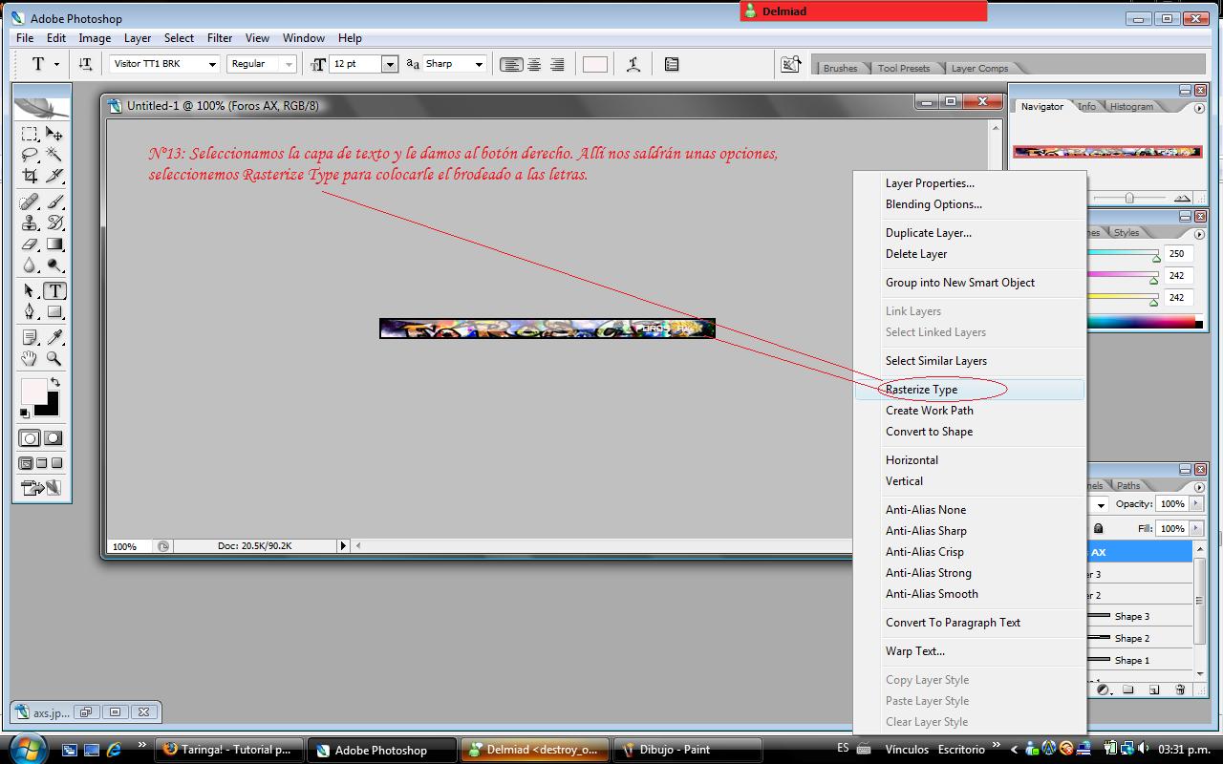Viewport: 1223px width, 764px height.
Task: Select the Magic Wand tool
Action: 54,155
